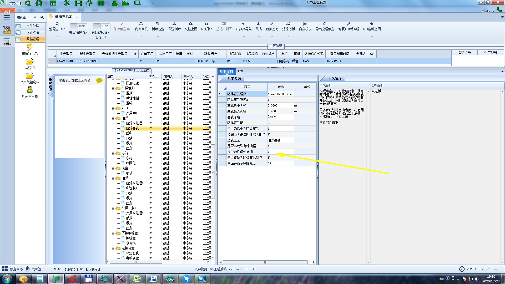Switch to the BOM tab
The image size is (505, 284).
[x=240, y=71]
